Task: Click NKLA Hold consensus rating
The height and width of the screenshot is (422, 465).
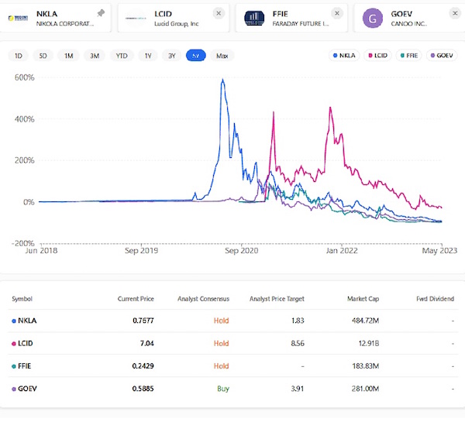Action: coord(221,321)
